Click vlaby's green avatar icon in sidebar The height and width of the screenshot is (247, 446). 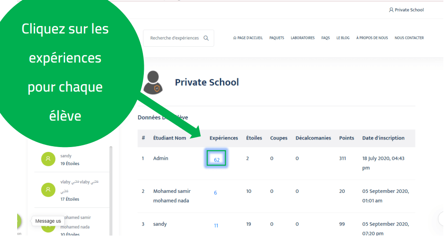[48, 190]
